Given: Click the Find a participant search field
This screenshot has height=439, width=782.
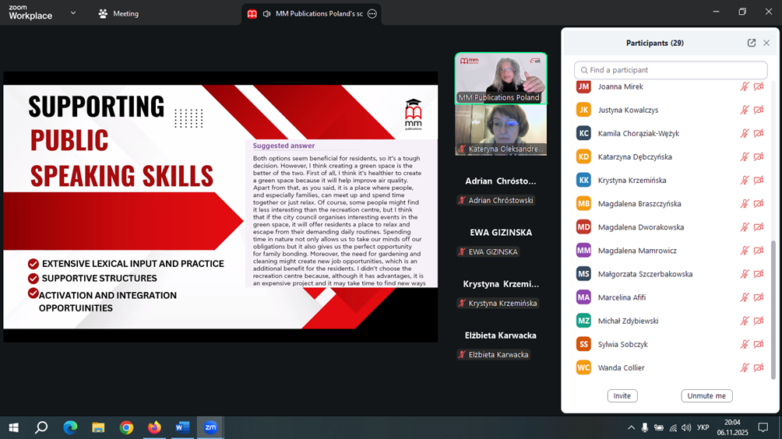Looking at the screenshot, I should pos(671,70).
